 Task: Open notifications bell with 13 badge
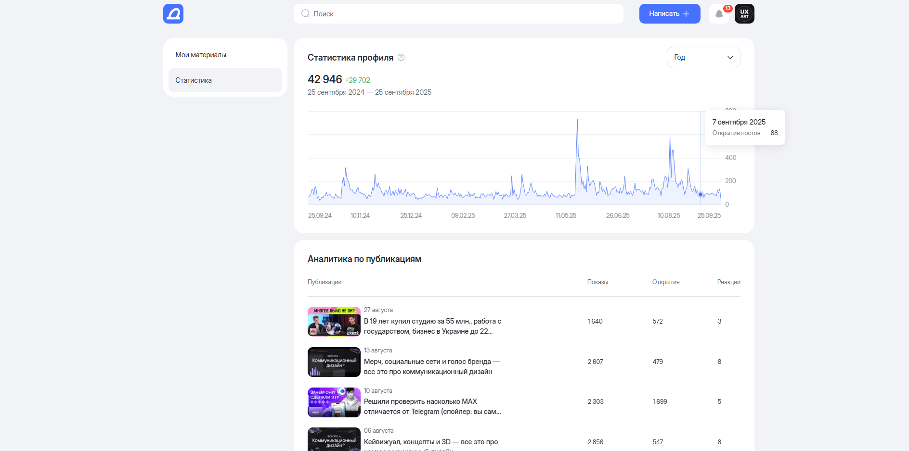coord(719,13)
